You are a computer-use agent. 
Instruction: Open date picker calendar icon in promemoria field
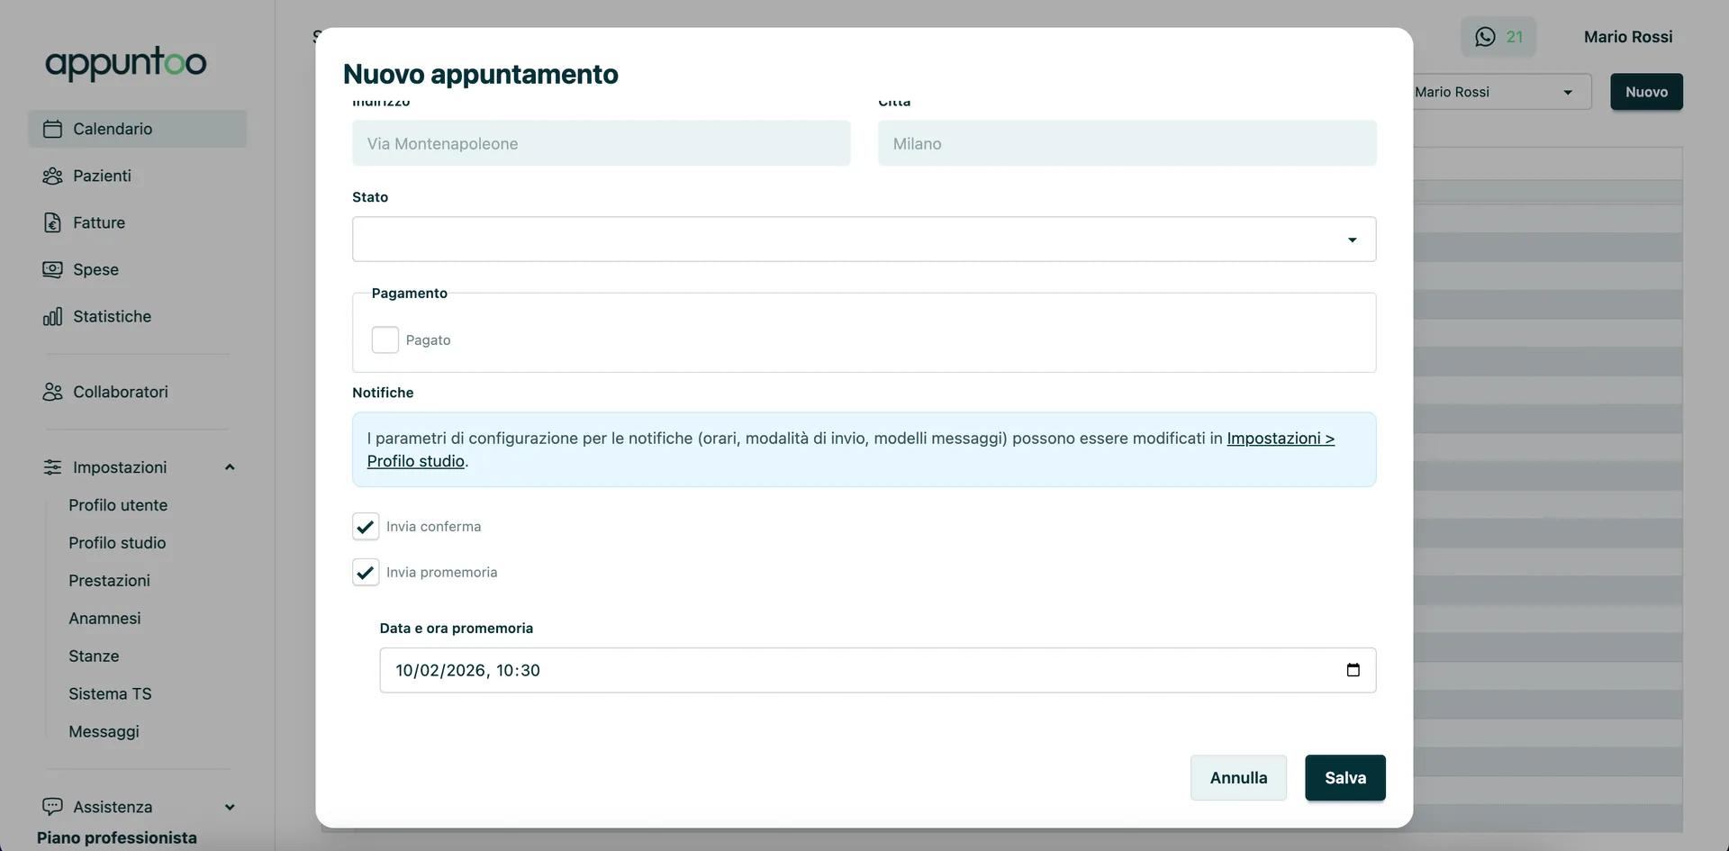tap(1353, 670)
